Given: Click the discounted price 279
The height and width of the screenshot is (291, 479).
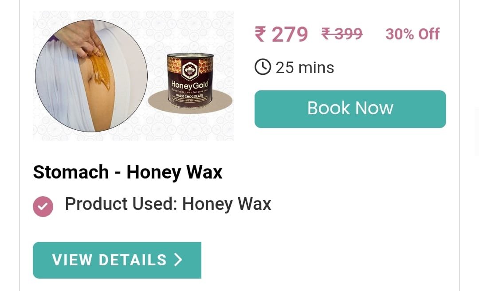Looking at the screenshot, I should tap(290, 34).
